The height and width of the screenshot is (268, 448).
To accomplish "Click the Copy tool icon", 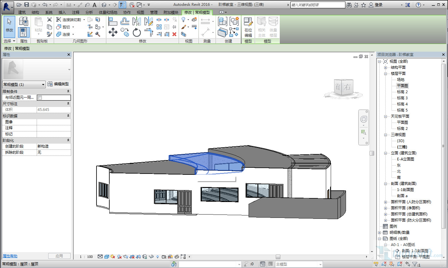I will [x=125, y=32].
